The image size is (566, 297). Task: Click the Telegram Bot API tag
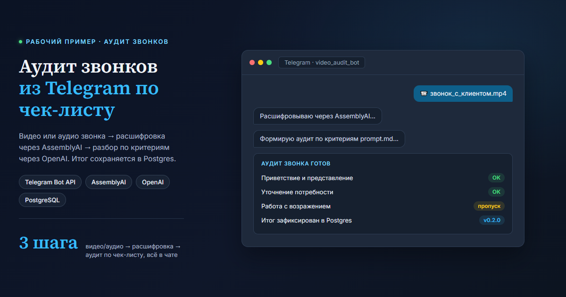50,182
